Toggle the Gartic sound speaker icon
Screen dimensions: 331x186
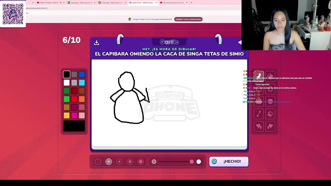(240, 42)
